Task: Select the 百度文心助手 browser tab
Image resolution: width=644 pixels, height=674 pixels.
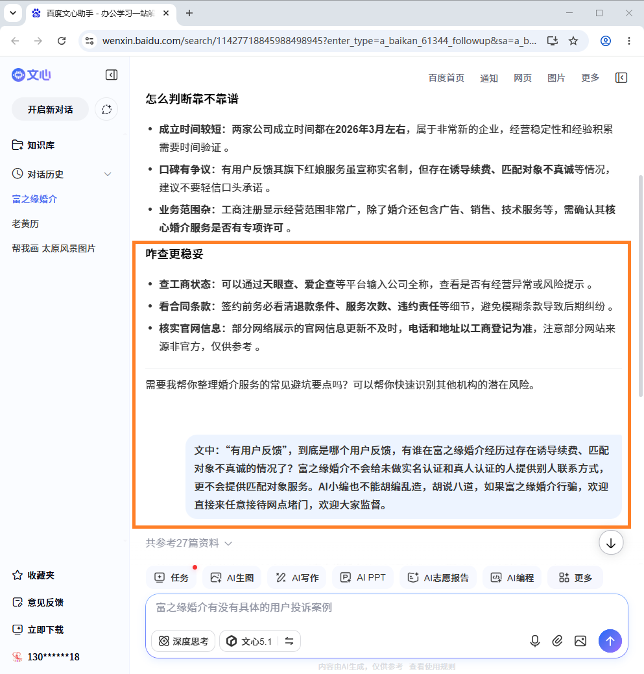Action: click(x=101, y=14)
